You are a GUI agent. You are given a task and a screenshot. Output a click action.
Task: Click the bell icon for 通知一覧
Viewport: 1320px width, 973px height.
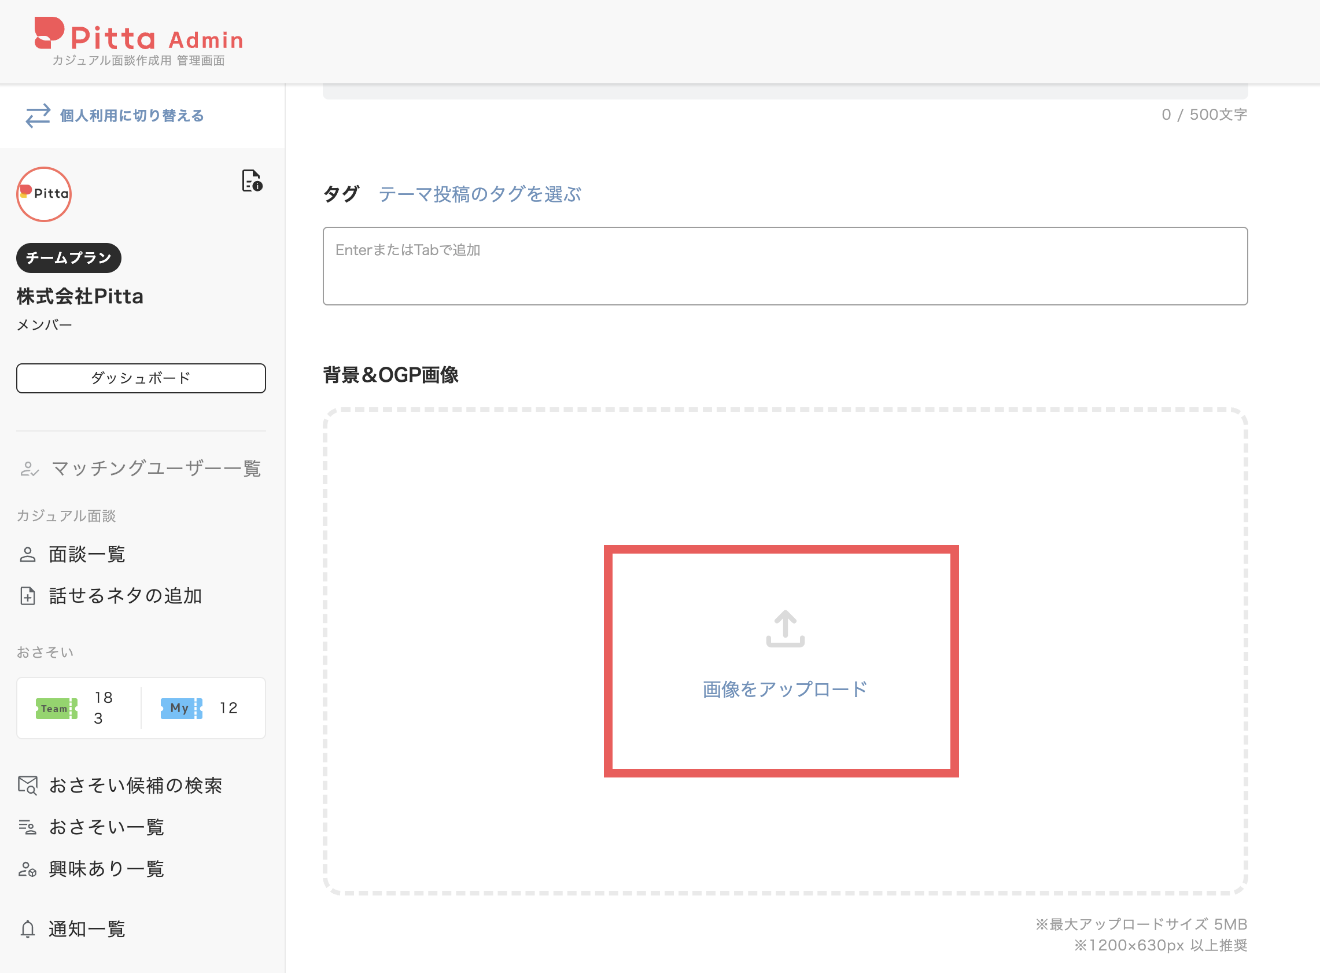tap(28, 929)
